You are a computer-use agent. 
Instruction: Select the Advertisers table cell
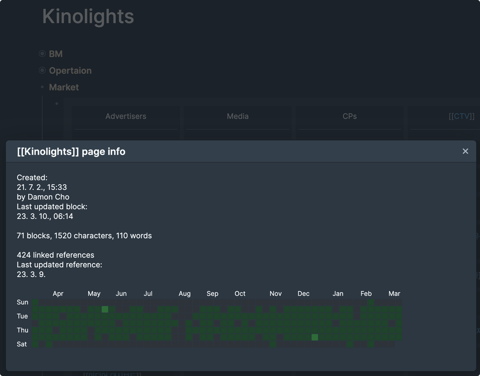point(126,116)
